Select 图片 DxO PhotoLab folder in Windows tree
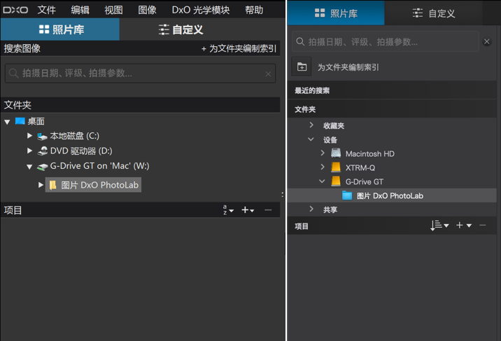The image size is (501, 341). coord(93,185)
